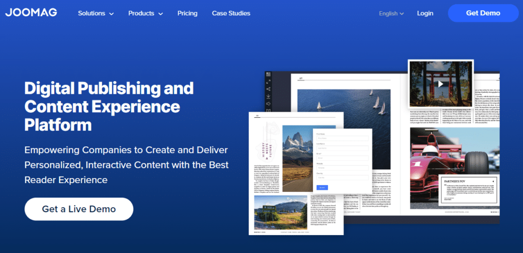Screen dimensions: 523x253
Task: Click the download icon in viewer sidebar
Action: 269,96
